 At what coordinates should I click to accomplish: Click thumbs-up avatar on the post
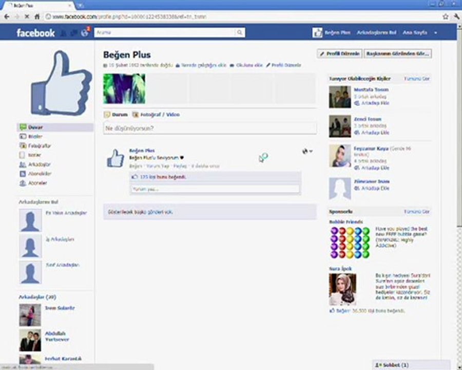116,158
